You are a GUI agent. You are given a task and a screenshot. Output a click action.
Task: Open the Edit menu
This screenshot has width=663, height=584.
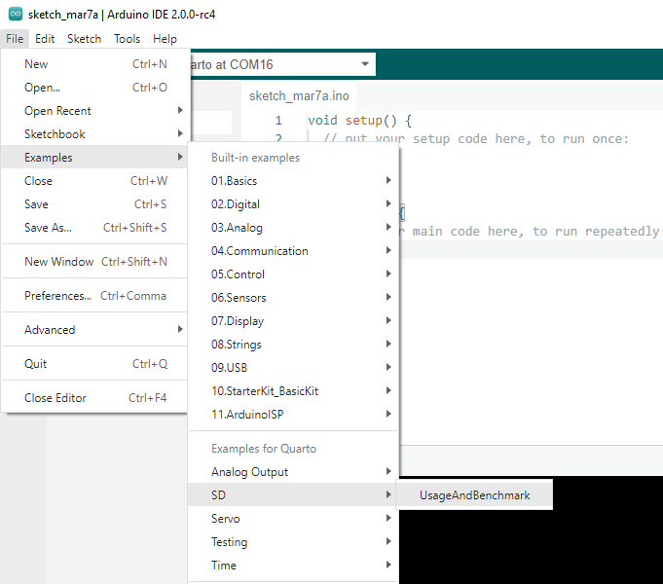pos(45,39)
